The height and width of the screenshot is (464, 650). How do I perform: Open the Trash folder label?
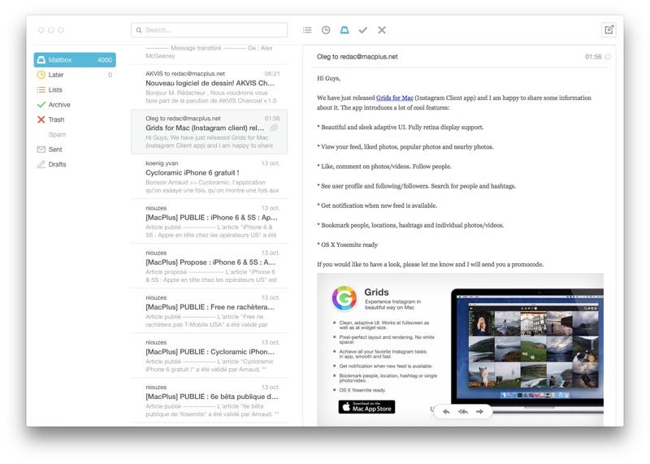click(56, 119)
